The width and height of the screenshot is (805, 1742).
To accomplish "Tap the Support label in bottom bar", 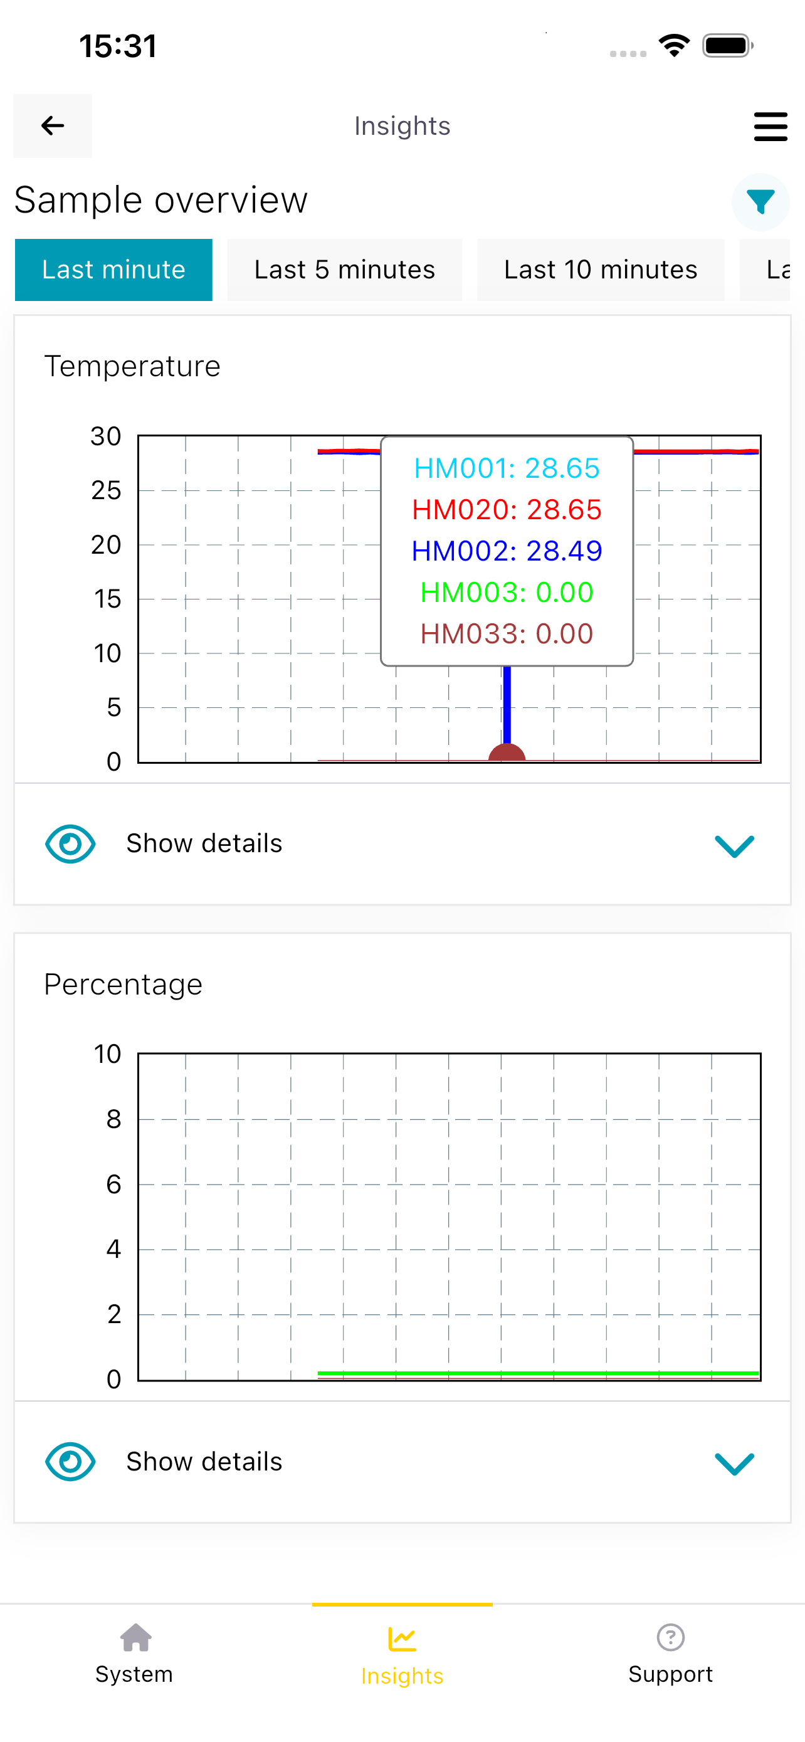I will tap(670, 1674).
